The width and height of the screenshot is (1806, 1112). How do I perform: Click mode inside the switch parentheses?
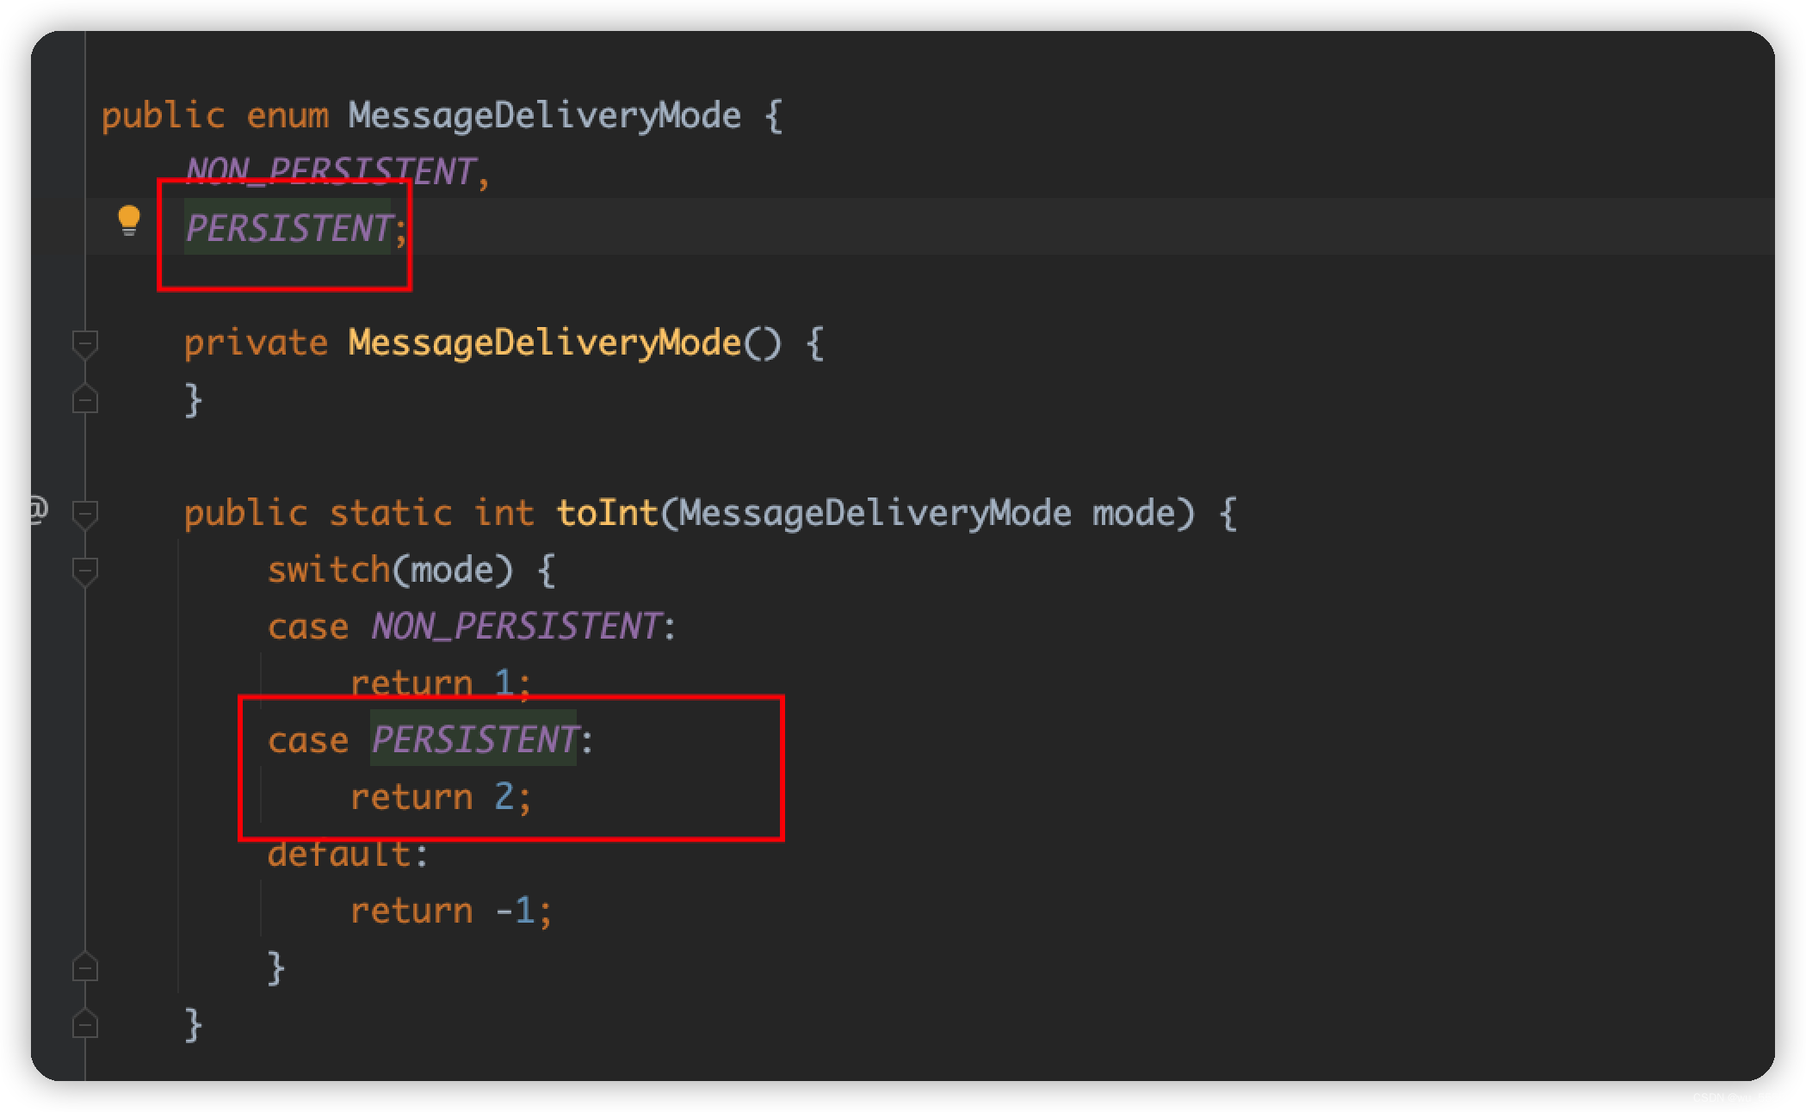[451, 571]
